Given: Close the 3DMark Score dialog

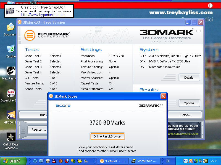Looking at the screenshot, I should coord(163,96).
